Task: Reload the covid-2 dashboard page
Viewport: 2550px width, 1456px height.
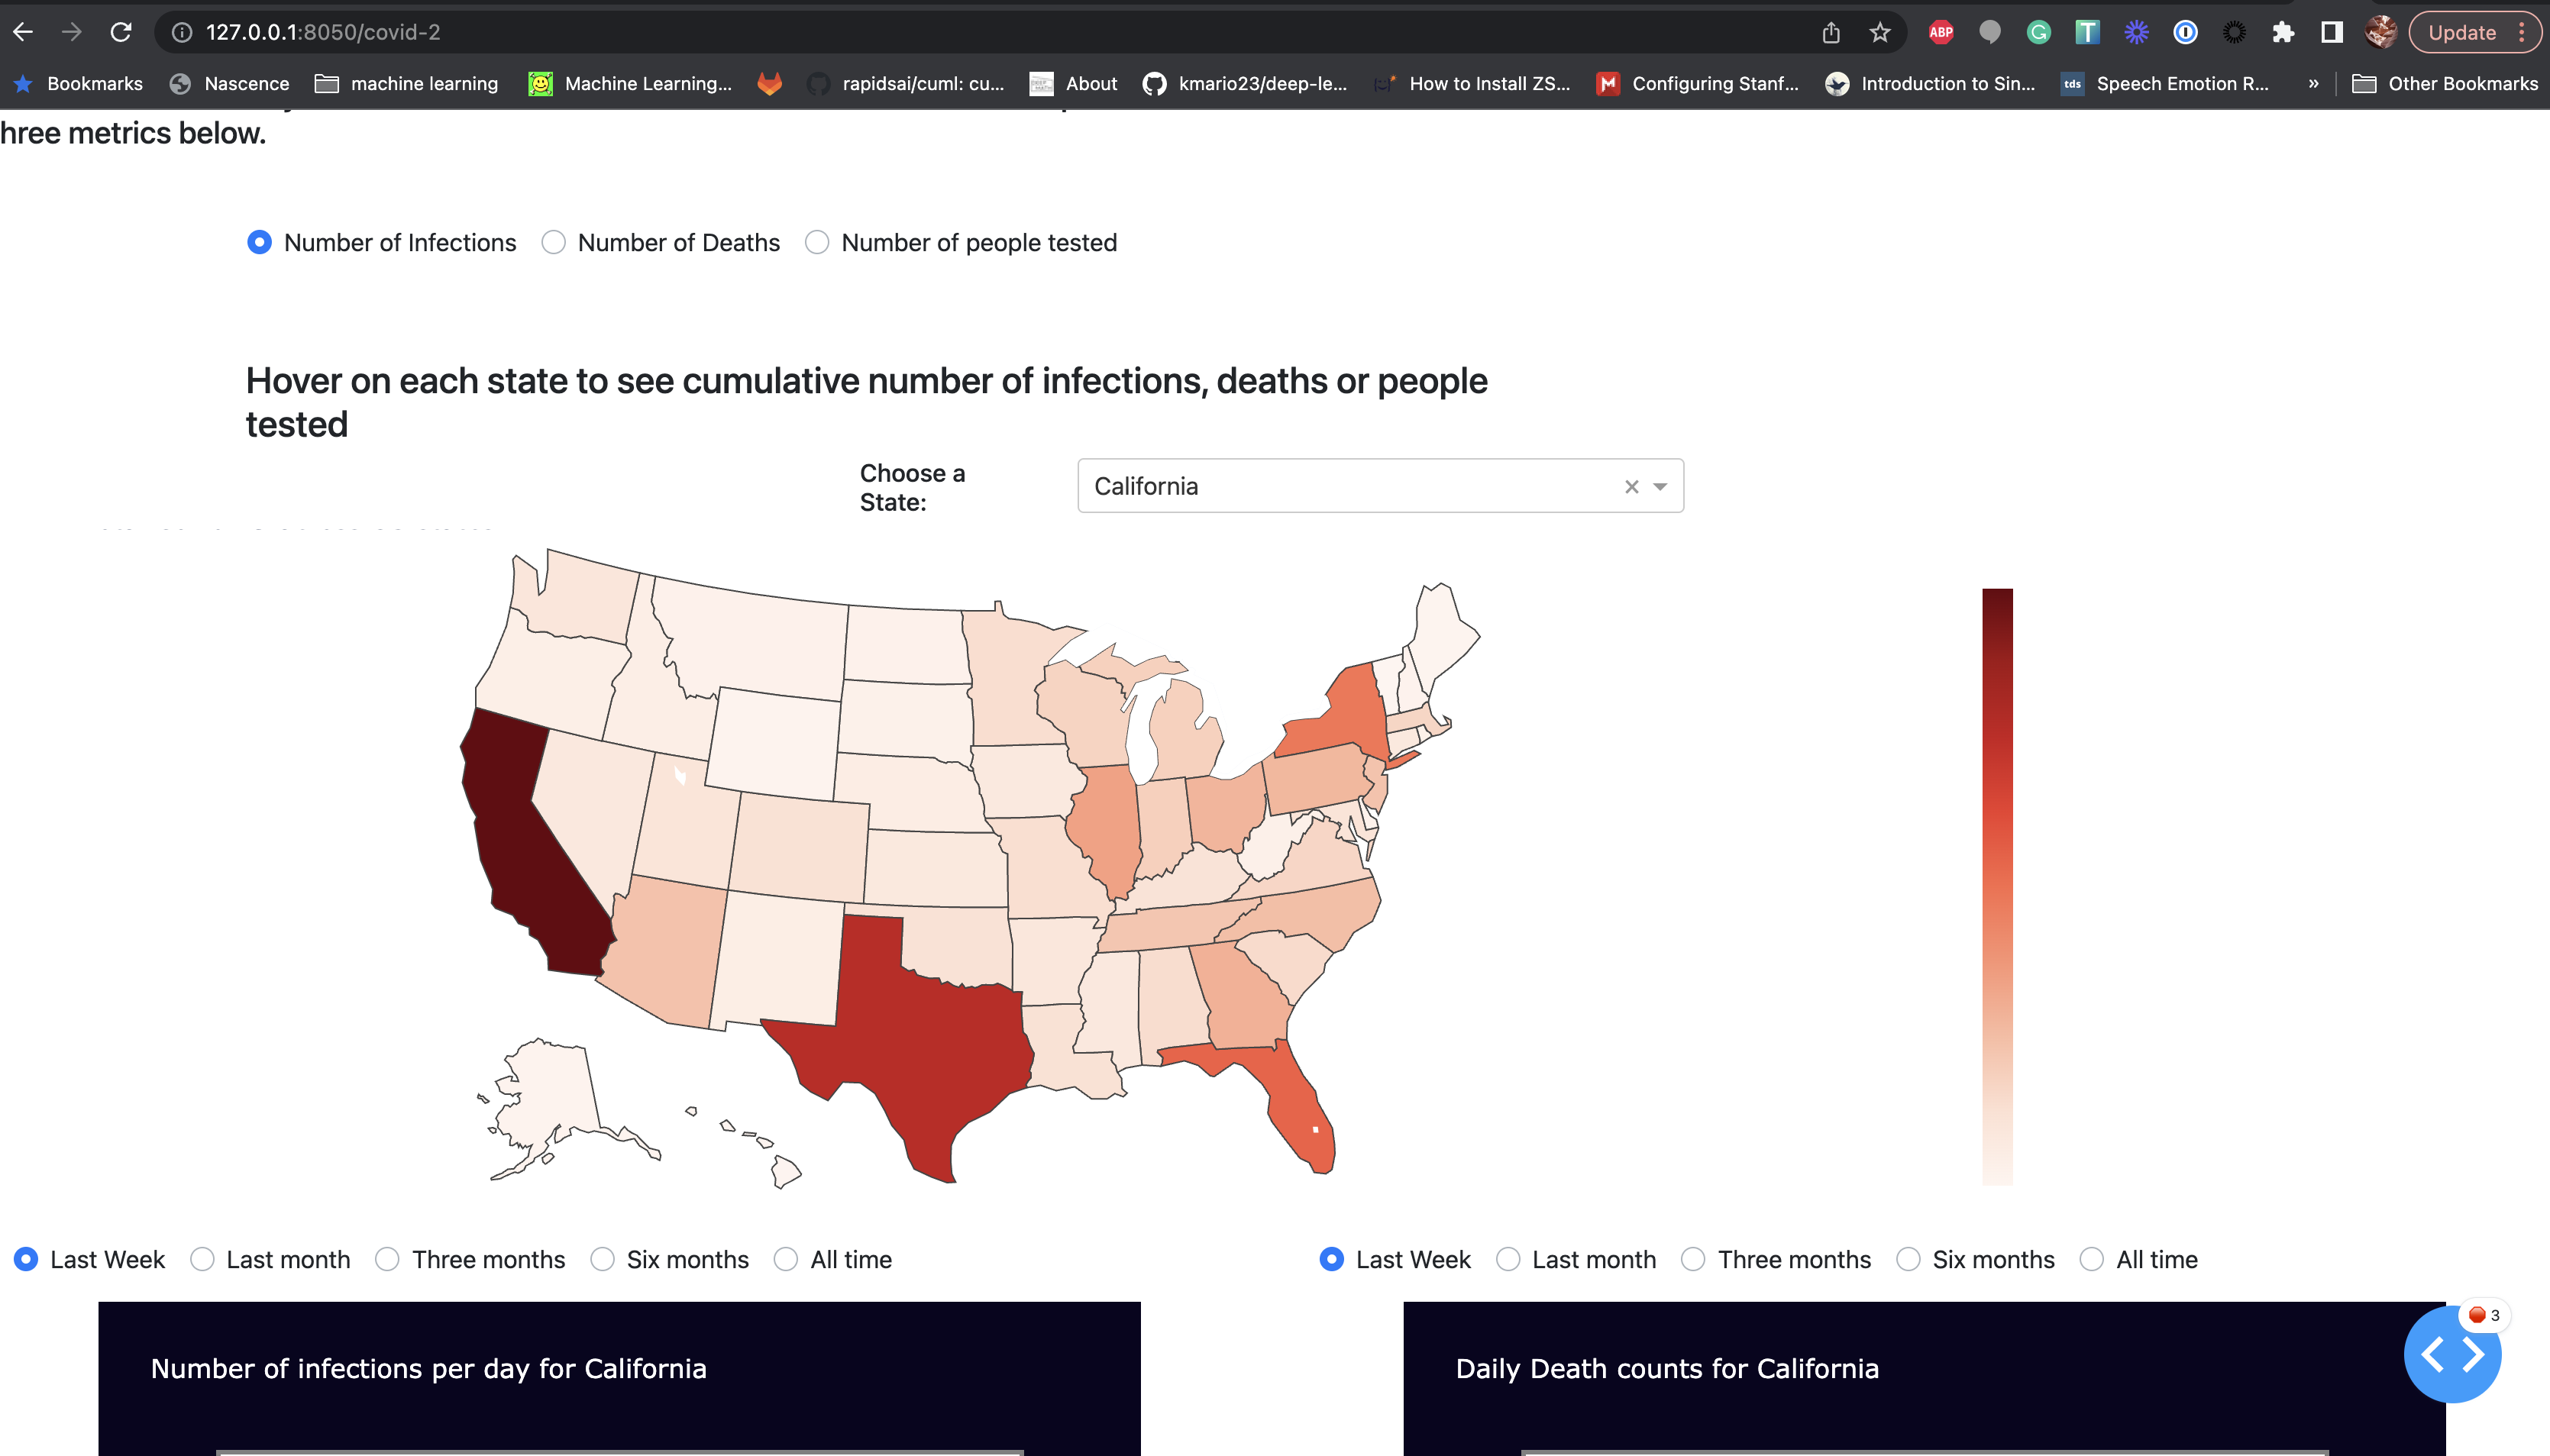Action: 121,32
